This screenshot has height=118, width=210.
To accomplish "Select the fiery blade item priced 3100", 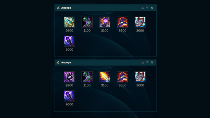I will click(104, 77).
